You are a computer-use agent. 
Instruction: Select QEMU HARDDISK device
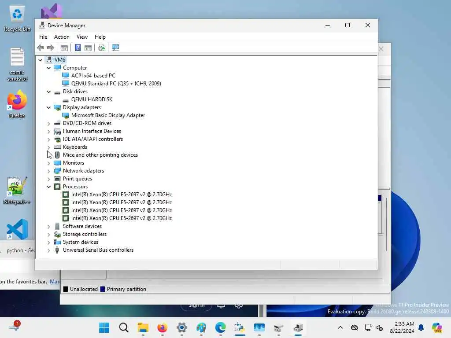click(92, 99)
